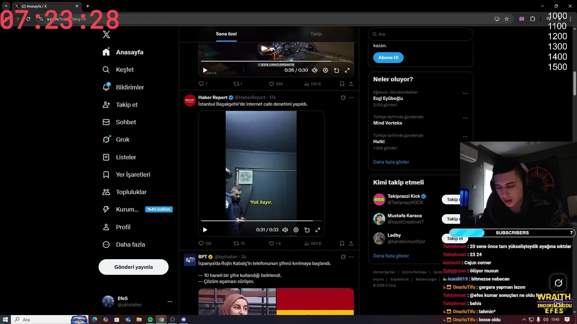This screenshot has height=324, width=577.
Task: Open Kurum... business page
Action: 120,210
